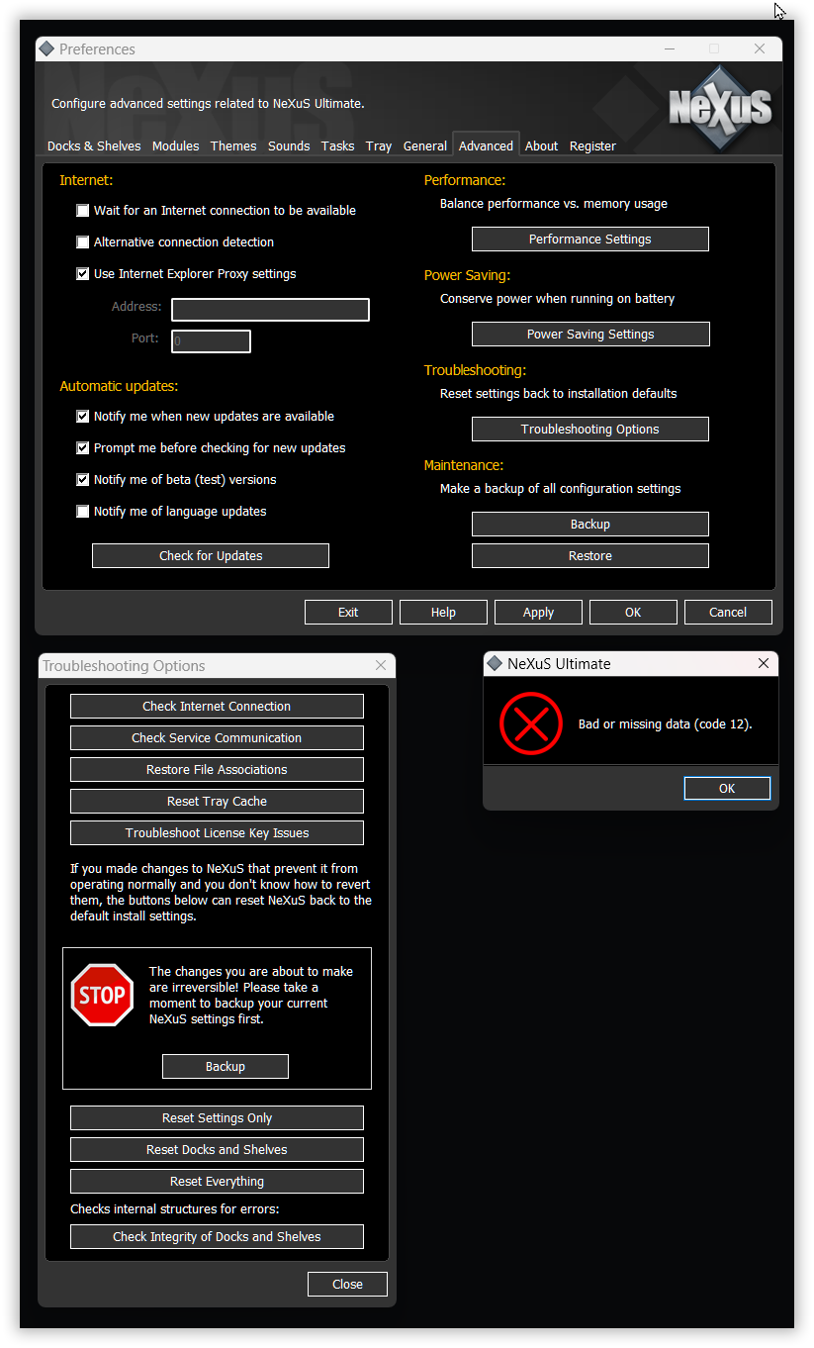
Task: Click the proxy Address input field
Action: (x=270, y=310)
